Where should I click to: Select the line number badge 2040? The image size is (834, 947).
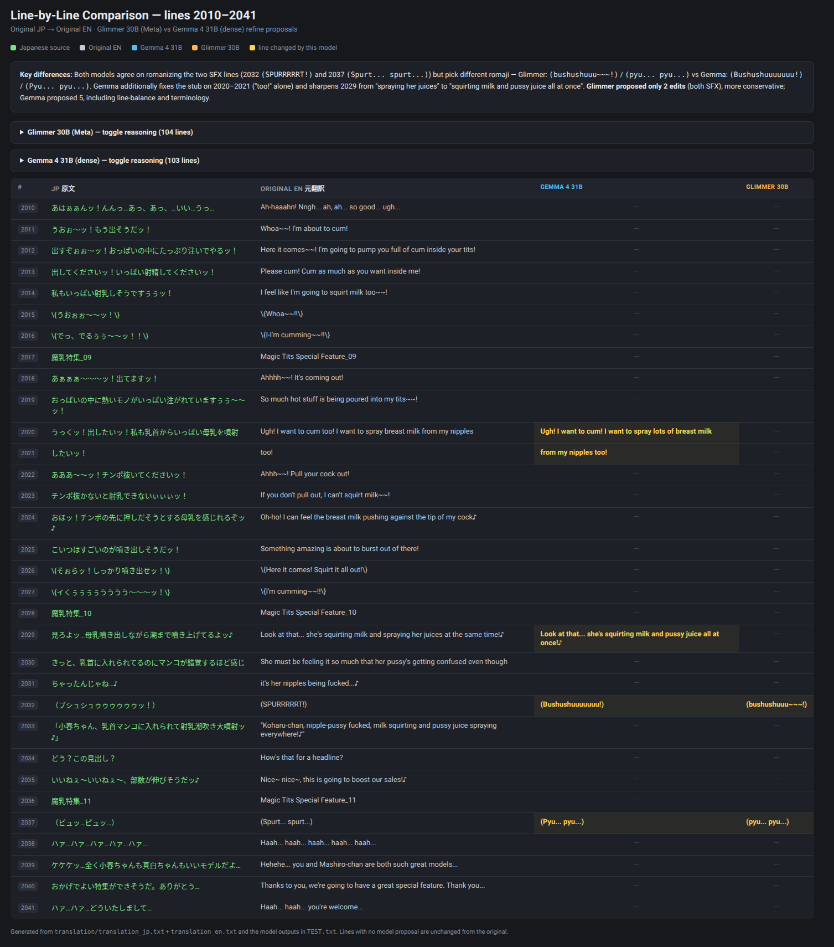pos(28,886)
